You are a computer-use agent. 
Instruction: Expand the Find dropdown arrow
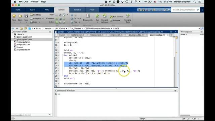(x=79, y=22)
